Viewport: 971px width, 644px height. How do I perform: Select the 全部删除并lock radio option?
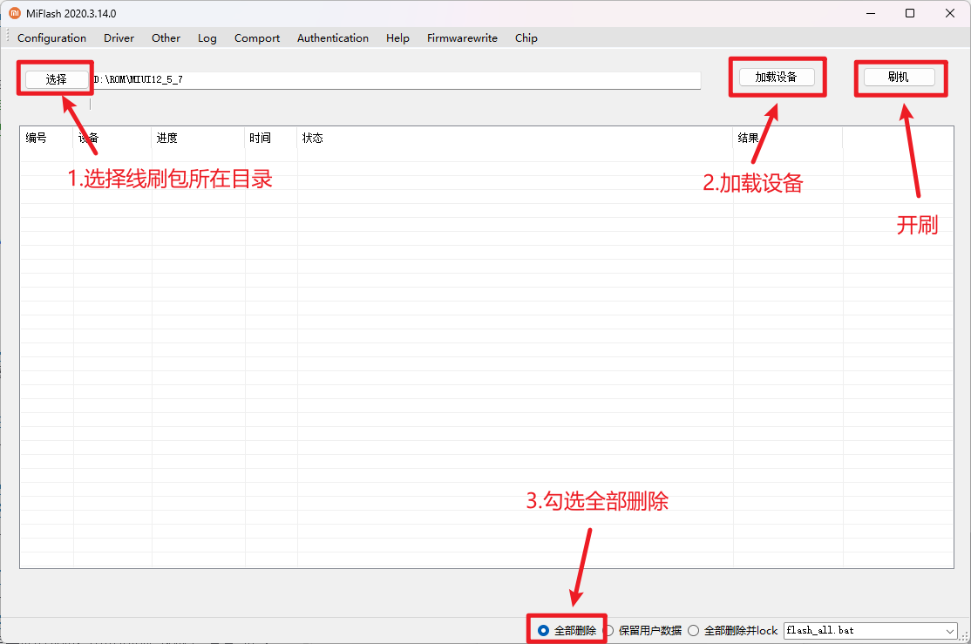(x=694, y=630)
